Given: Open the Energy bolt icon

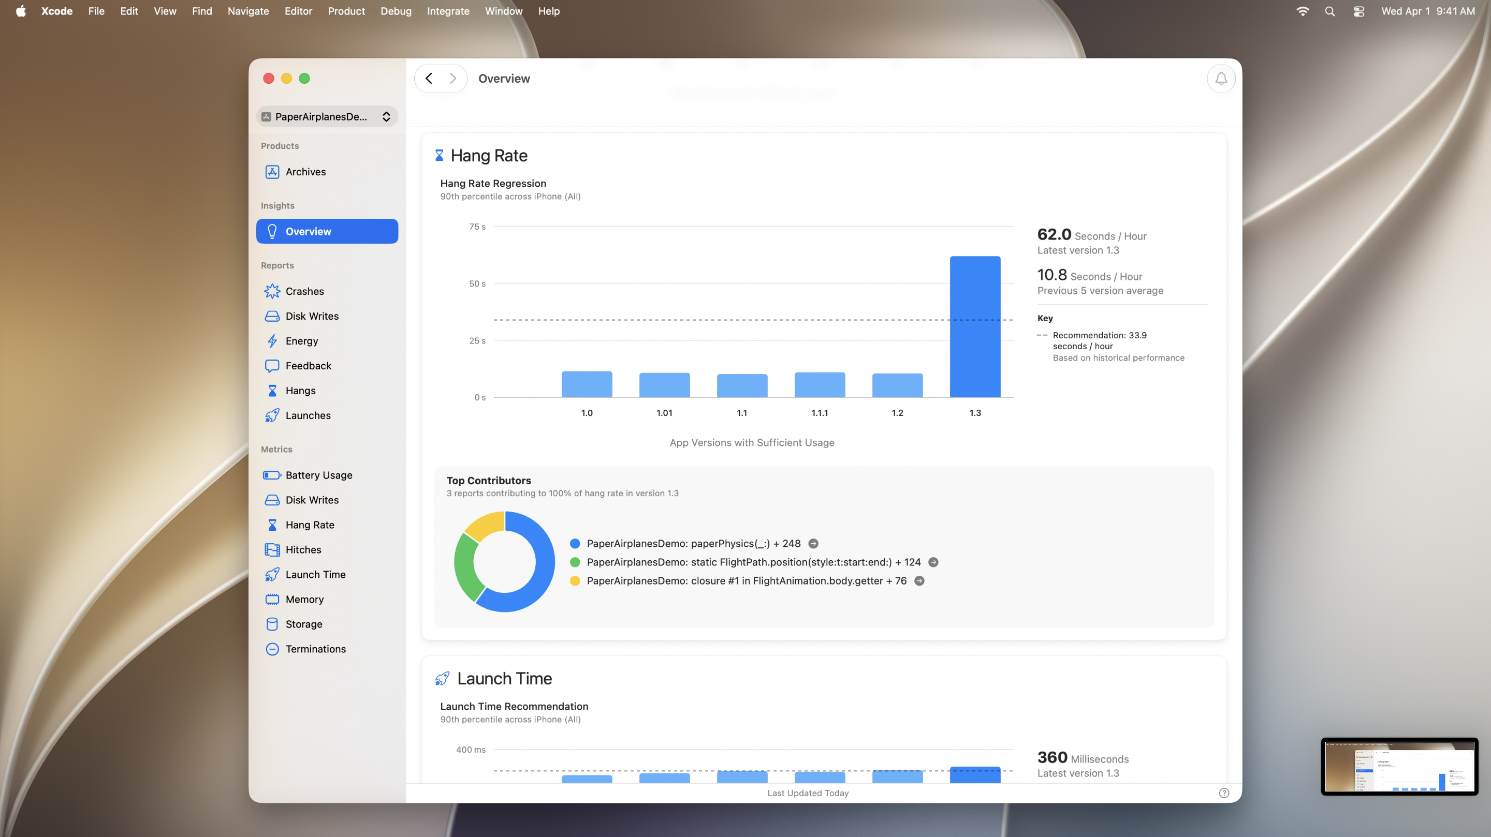Looking at the screenshot, I should click(272, 341).
